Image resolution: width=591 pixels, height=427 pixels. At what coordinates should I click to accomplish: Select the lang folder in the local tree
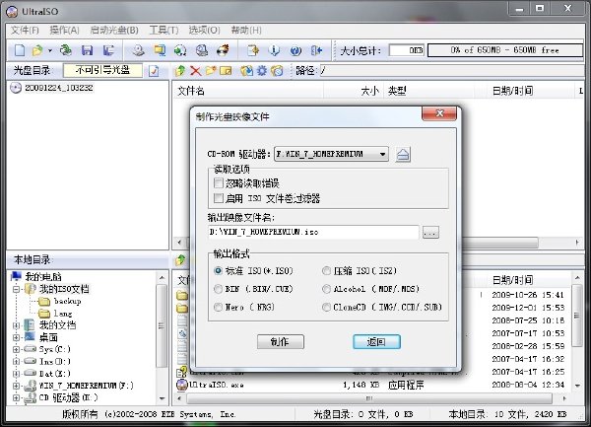point(63,314)
